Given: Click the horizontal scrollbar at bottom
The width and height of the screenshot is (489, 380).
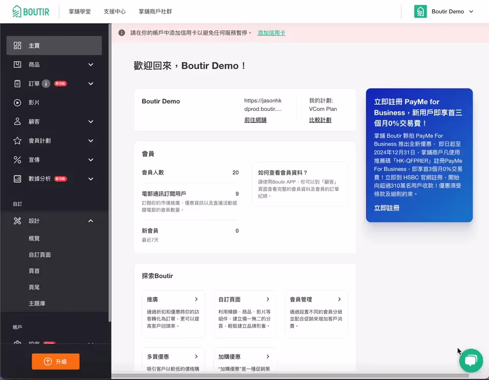Looking at the screenshot, I should click(x=290, y=375).
